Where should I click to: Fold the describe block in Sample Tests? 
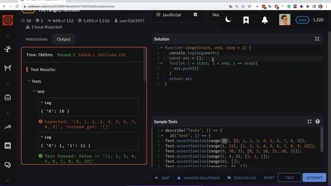[162, 131]
